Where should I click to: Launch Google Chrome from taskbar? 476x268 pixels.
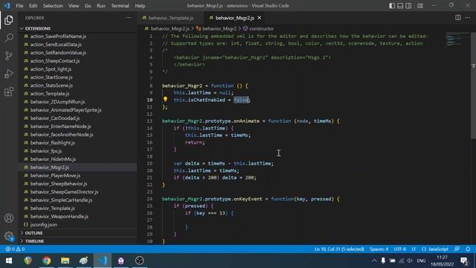click(x=46, y=261)
